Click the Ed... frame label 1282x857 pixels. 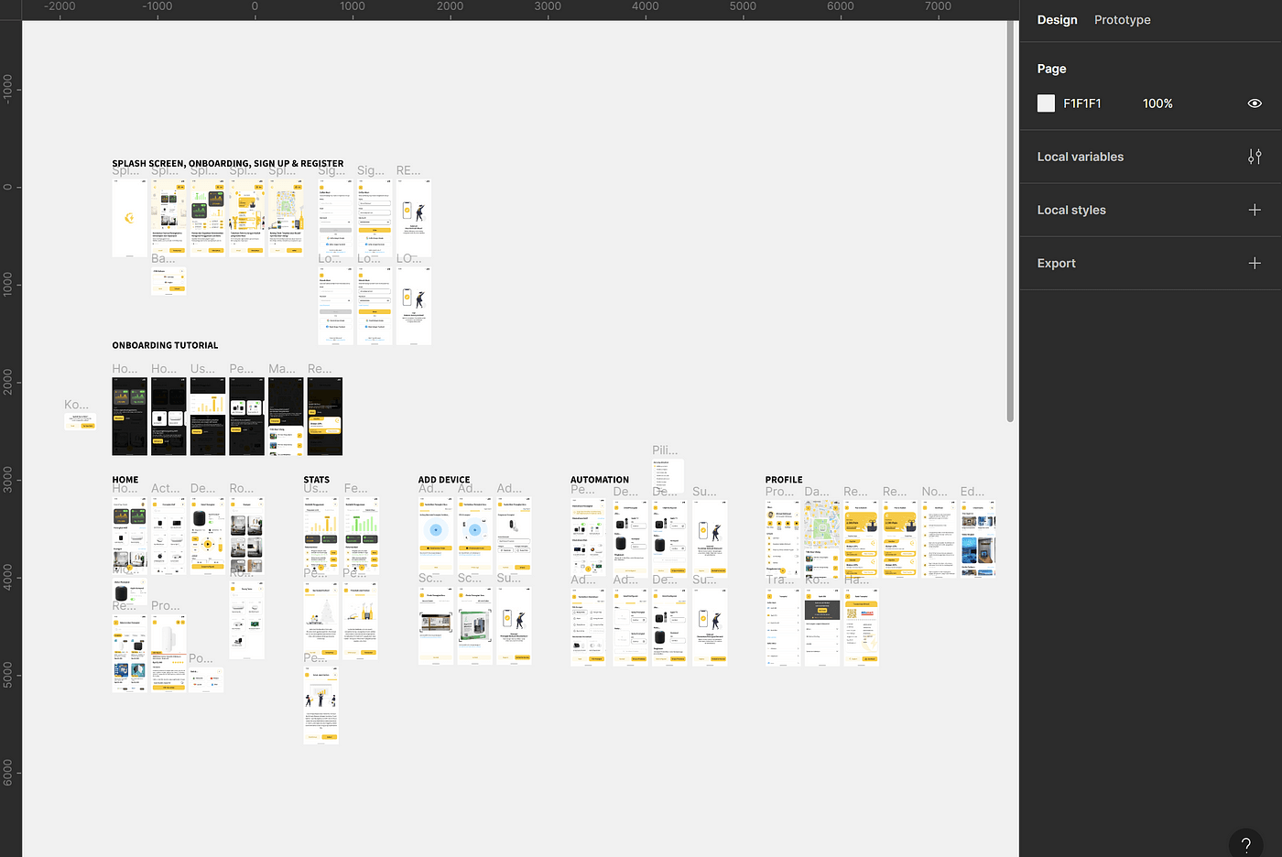coord(972,492)
